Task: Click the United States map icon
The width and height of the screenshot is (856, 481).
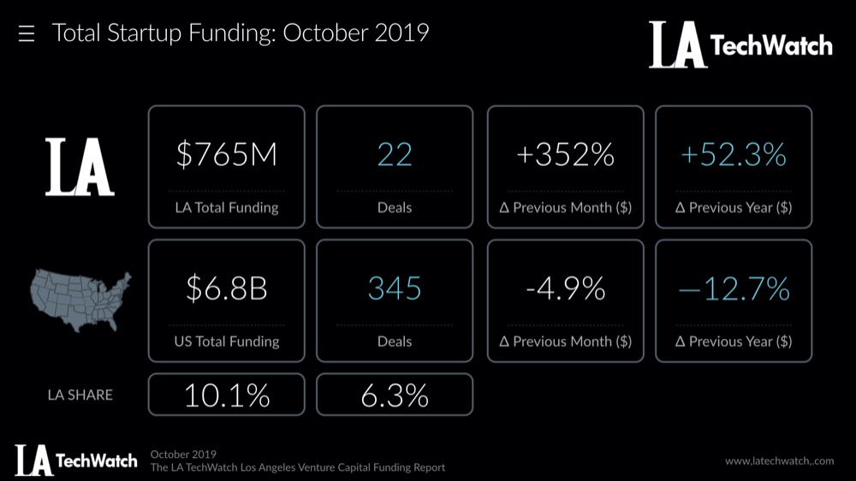Action: click(x=81, y=301)
